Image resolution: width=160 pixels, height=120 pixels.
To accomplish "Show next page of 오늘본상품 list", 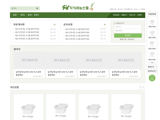I will 155,62.
